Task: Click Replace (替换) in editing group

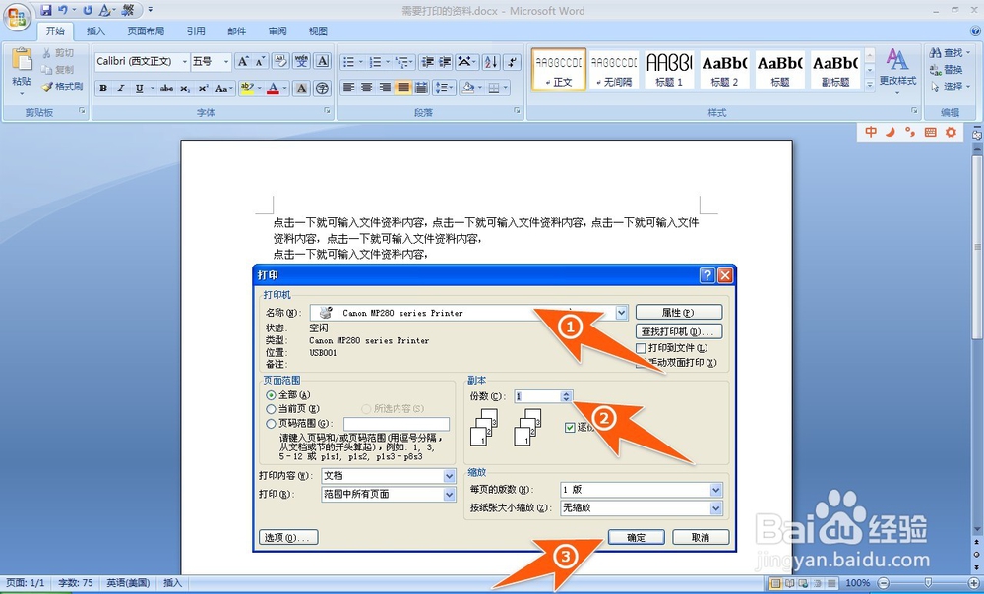Action: pyautogui.click(x=946, y=70)
